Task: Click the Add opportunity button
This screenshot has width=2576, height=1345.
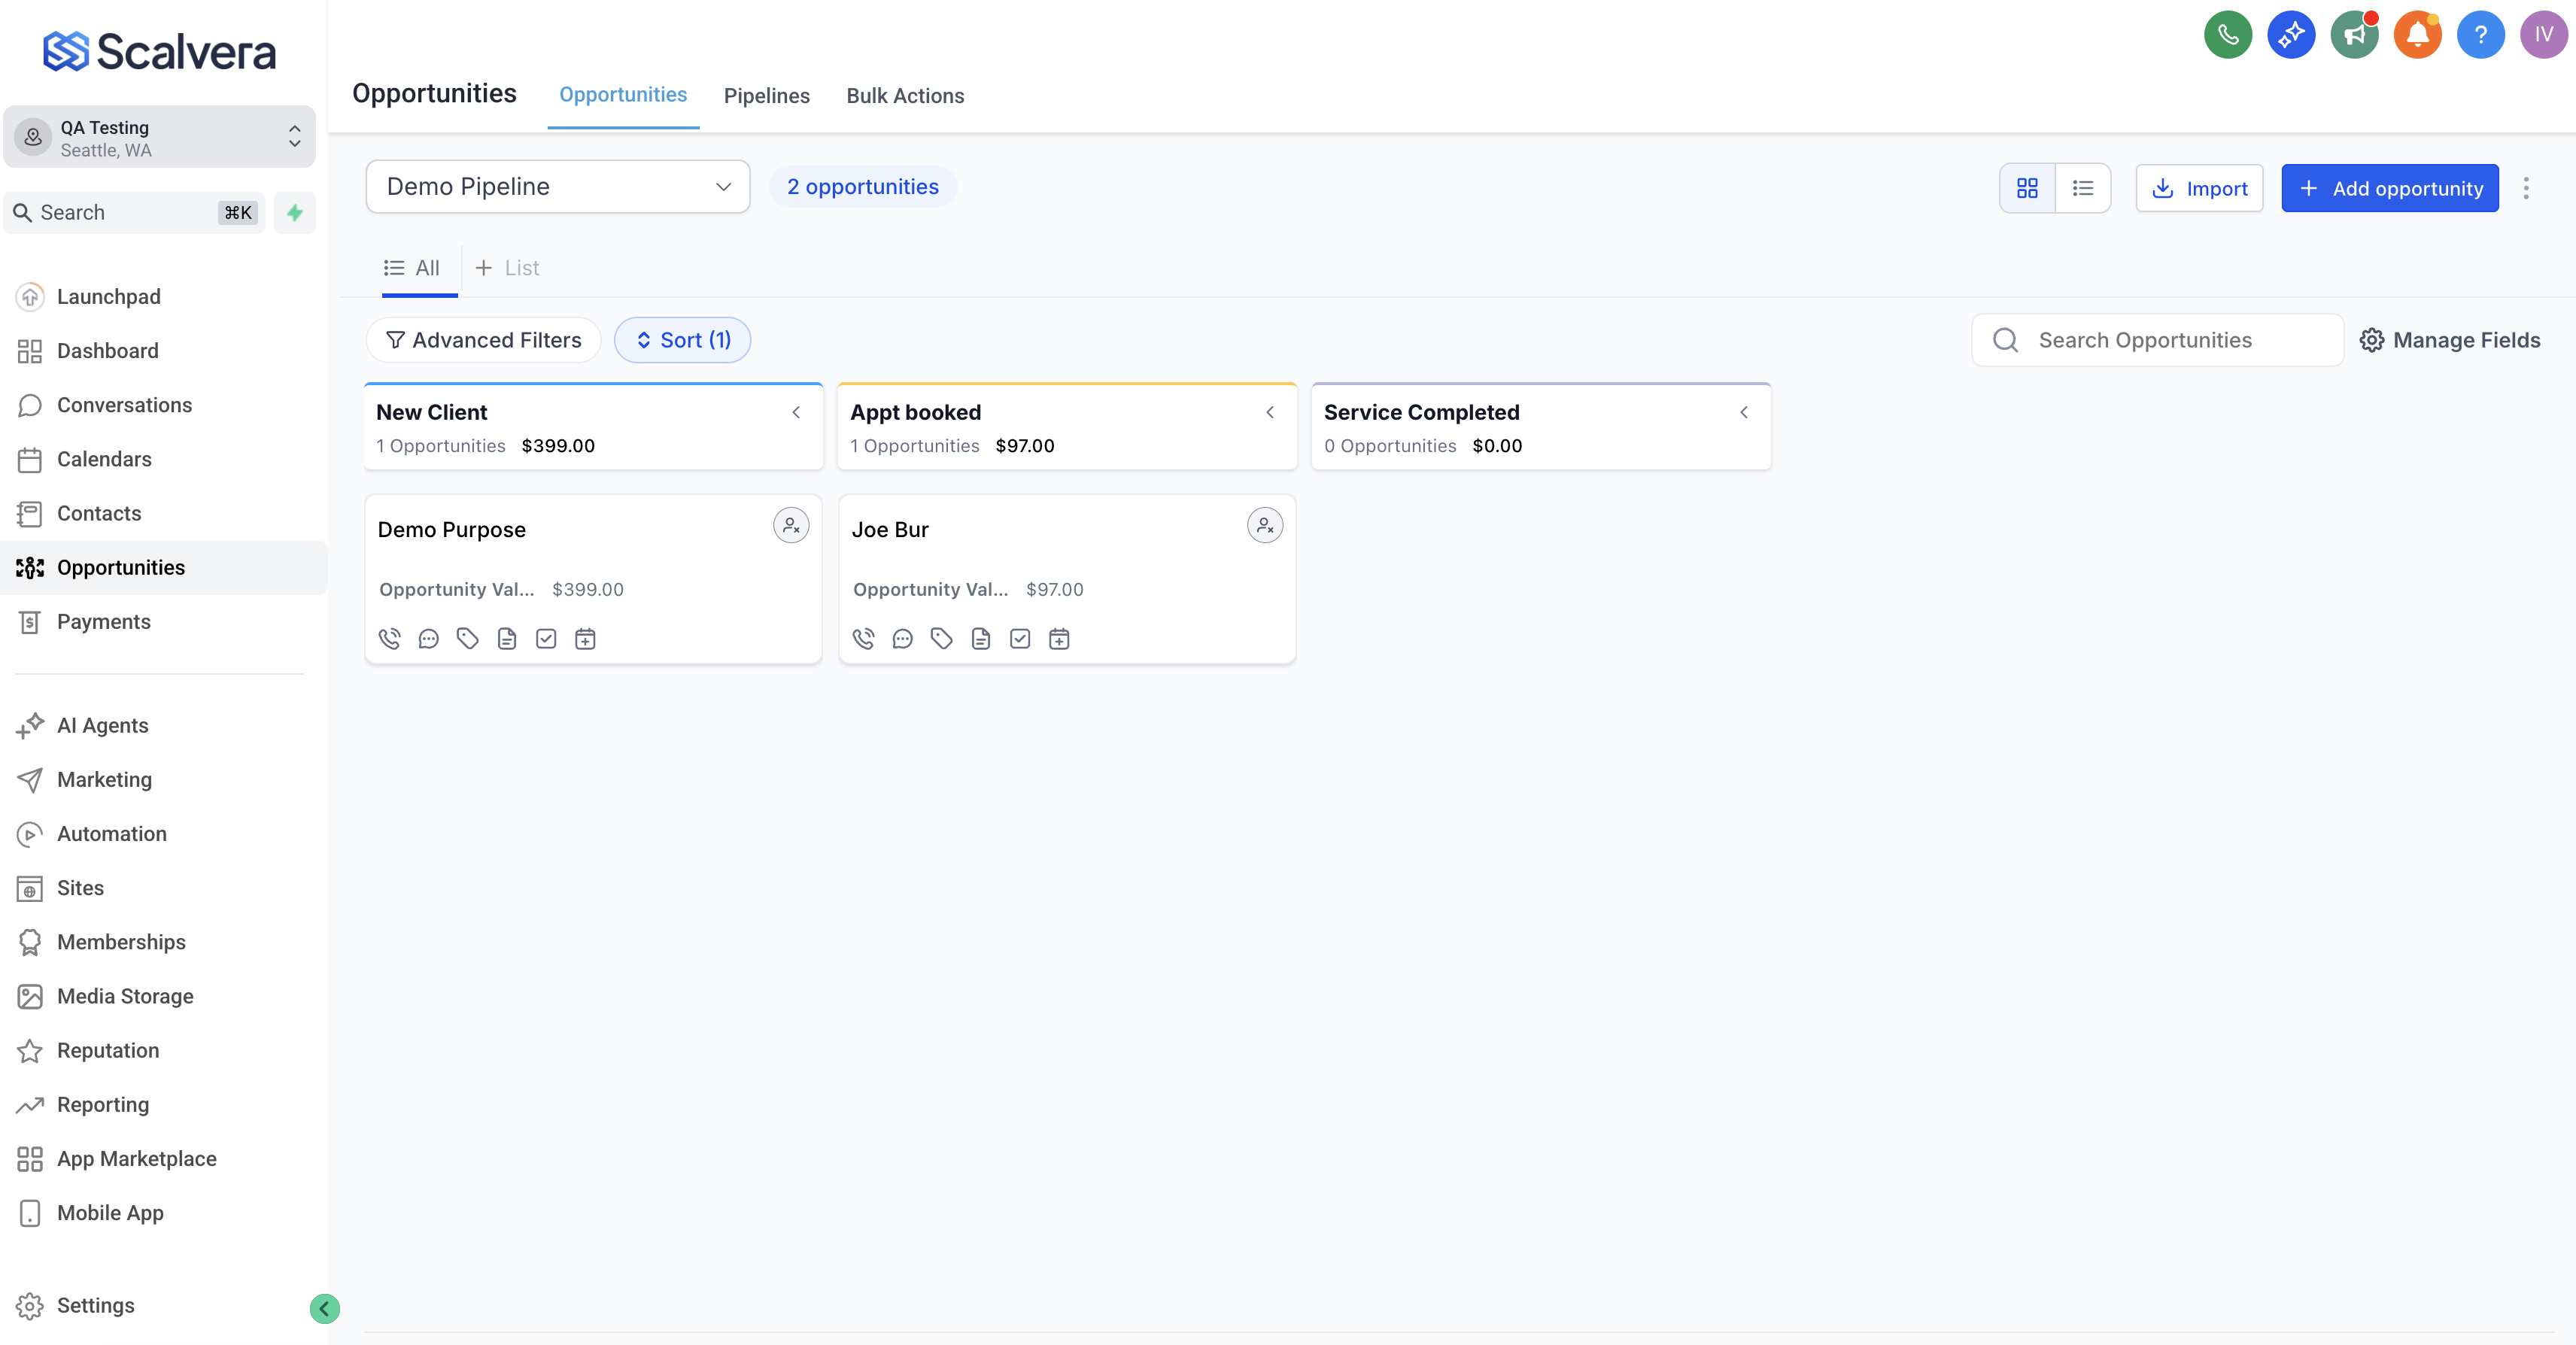Action: [x=2389, y=188]
